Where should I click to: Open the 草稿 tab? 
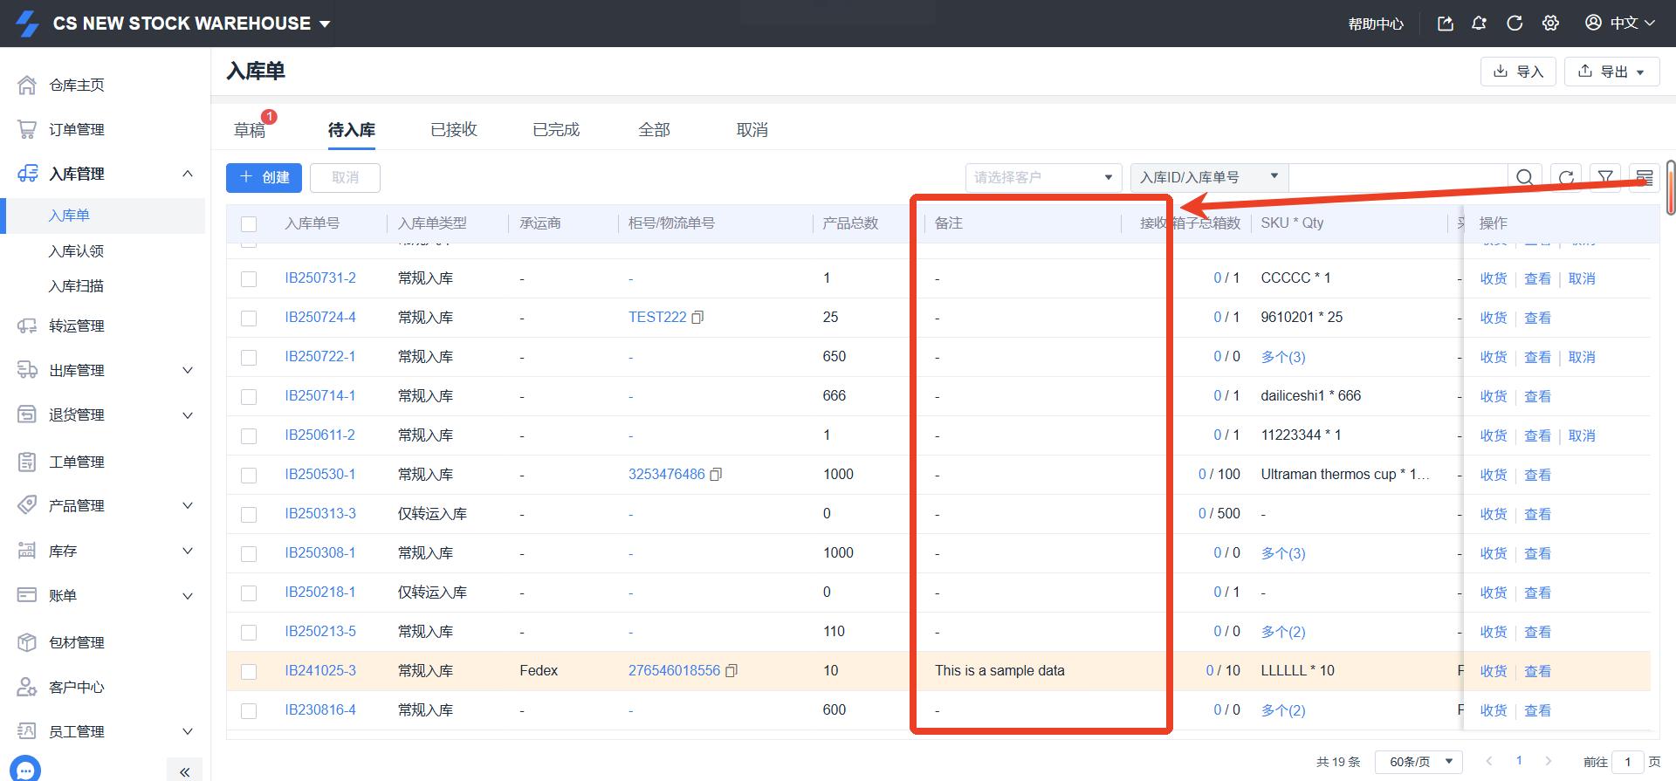click(x=250, y=130)
